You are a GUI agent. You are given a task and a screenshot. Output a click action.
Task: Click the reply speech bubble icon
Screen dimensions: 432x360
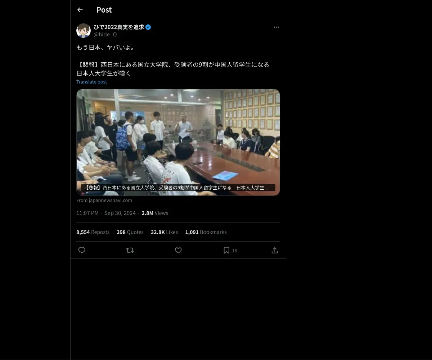(x=82, y=250)
